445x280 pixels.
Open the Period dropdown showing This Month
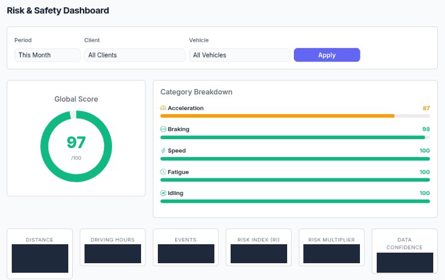[x=48, y=55]
